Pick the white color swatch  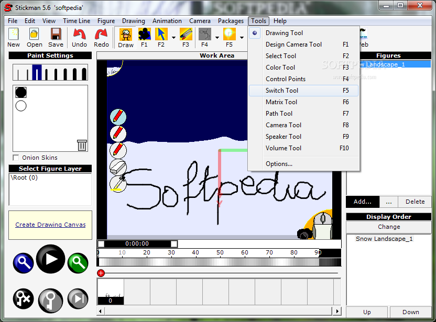(21, 106)
